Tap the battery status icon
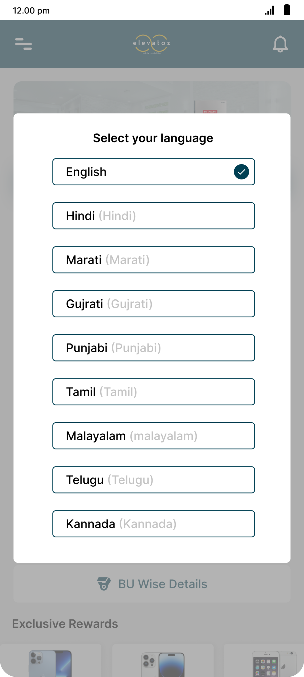Screen dimensions: 304x677 287,10
